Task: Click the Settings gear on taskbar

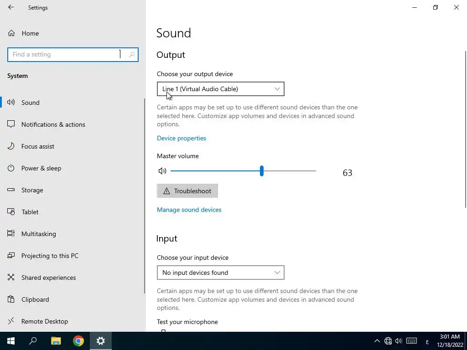Action: click(x=101, y=341)
